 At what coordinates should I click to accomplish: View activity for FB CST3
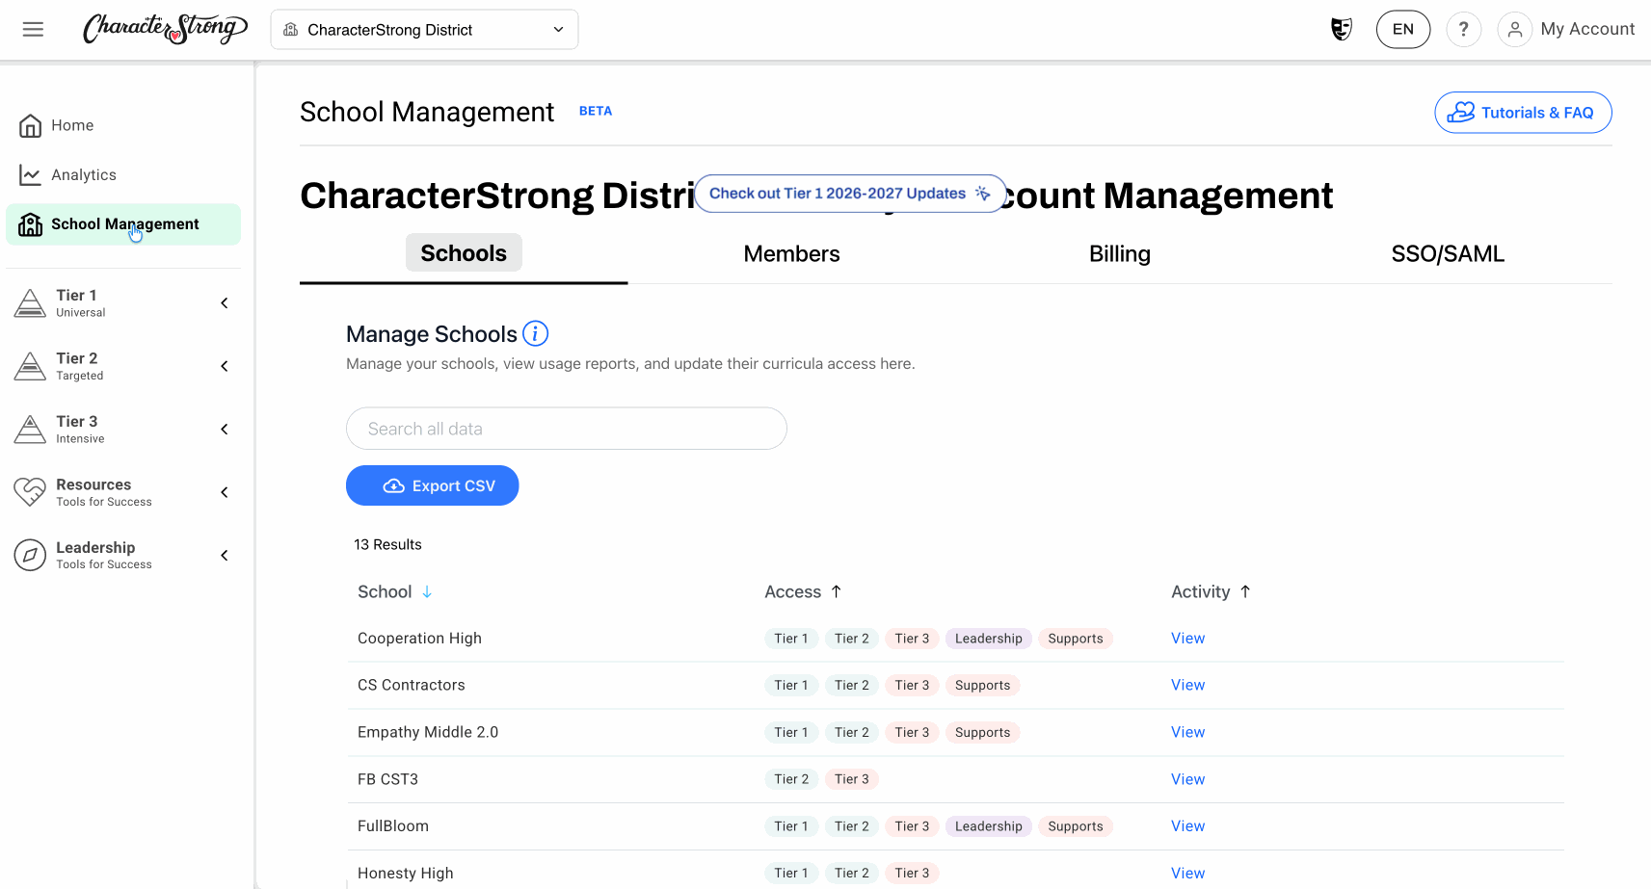pos(1187,779)
